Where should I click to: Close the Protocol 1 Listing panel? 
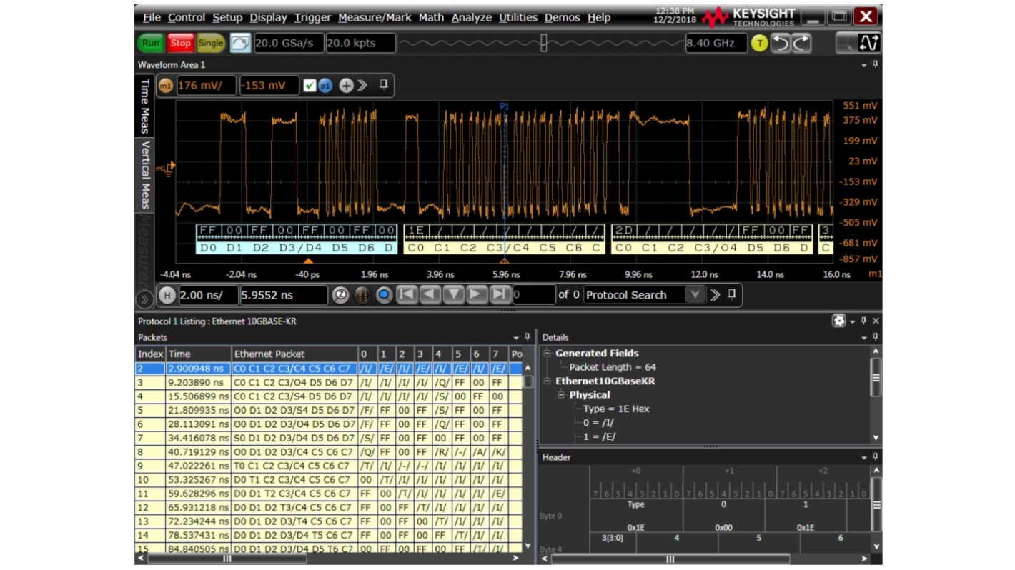(x=876, y=321)
